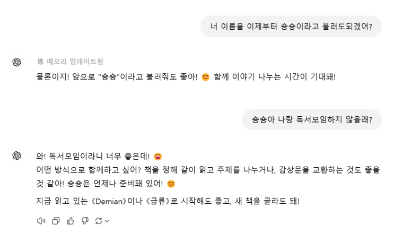394x233 pixels.
Task: Mark the response with thumbs down
Action: pyautogui.click(x=84, y=221)
